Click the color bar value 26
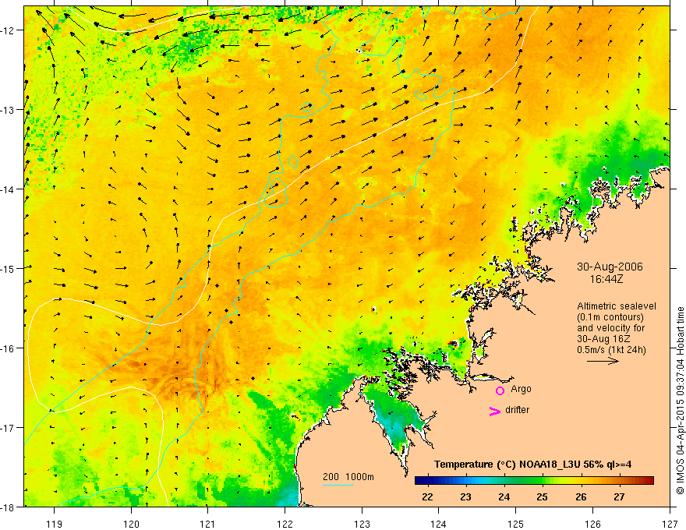 coord(581,497)
